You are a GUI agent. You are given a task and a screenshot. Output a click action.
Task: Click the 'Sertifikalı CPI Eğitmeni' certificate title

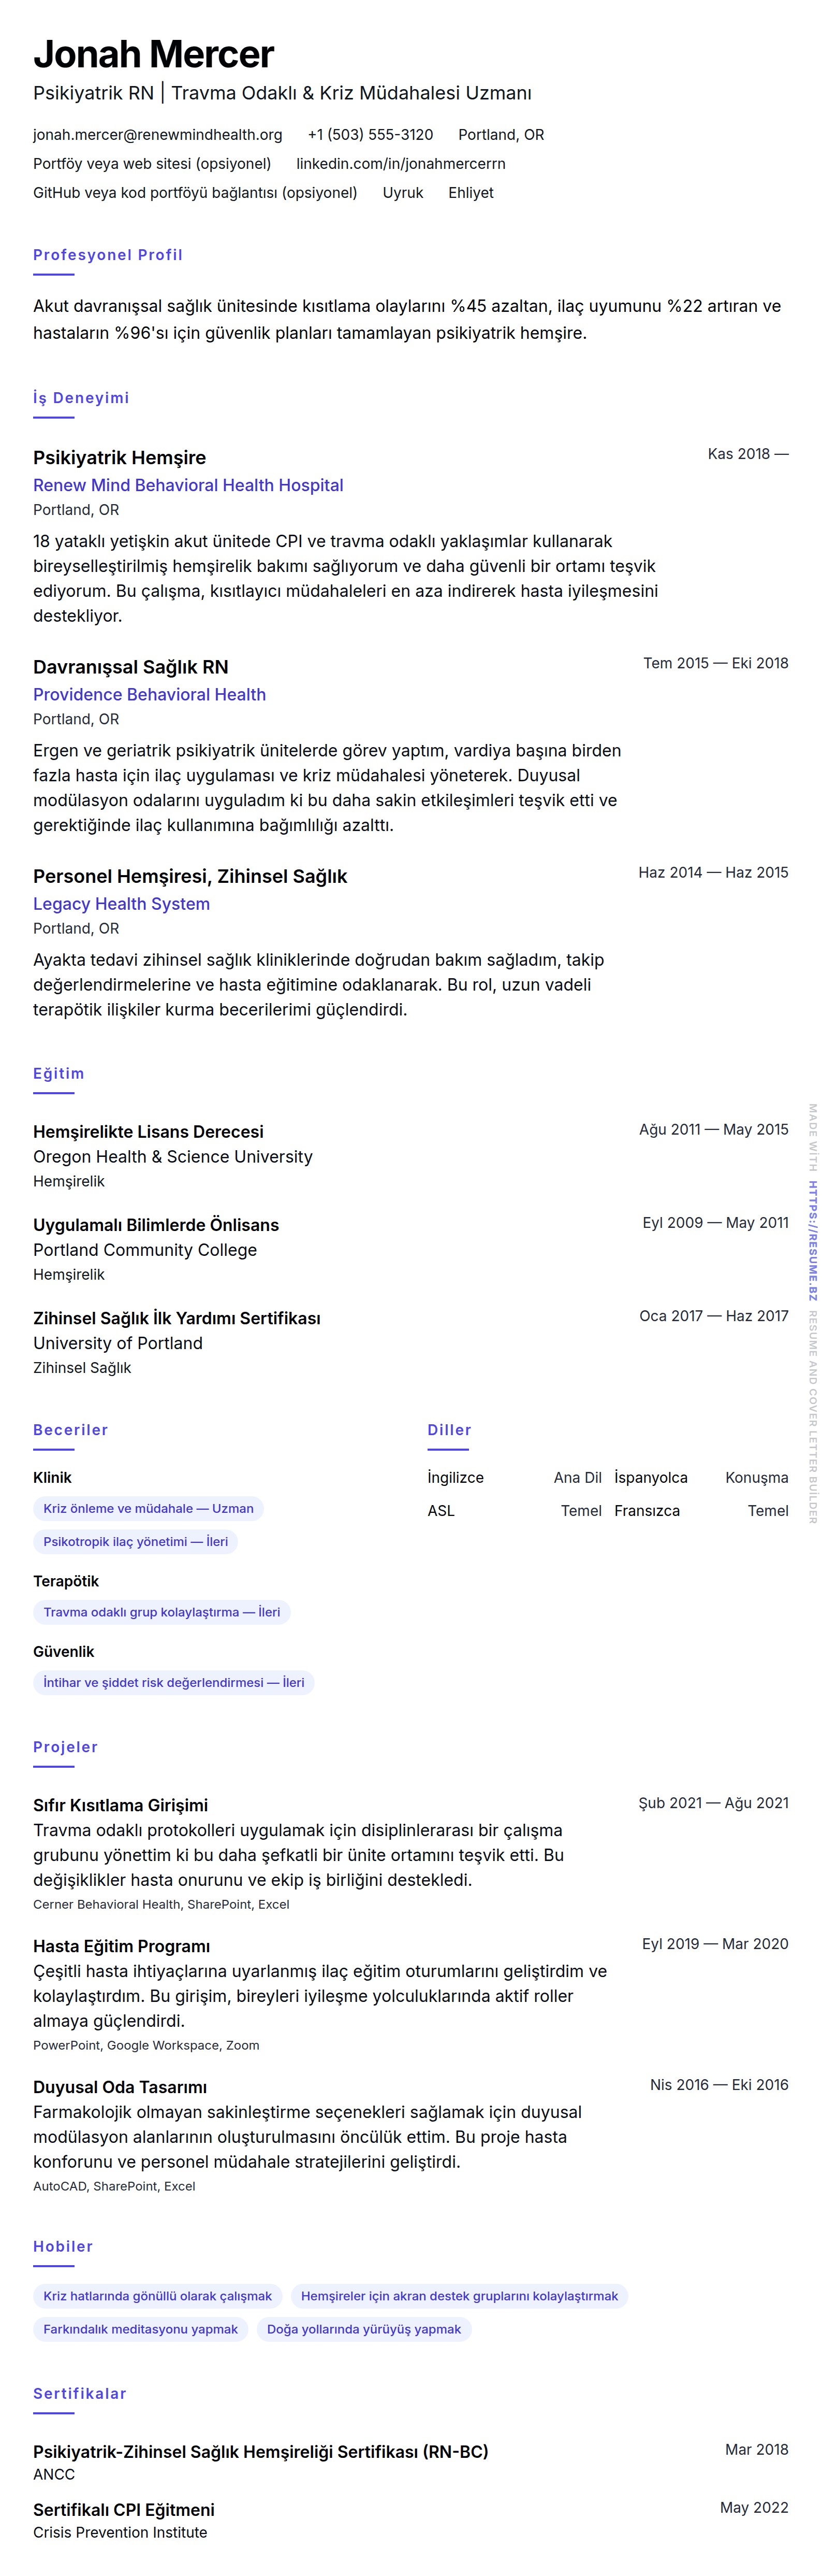click(124, 2510)
